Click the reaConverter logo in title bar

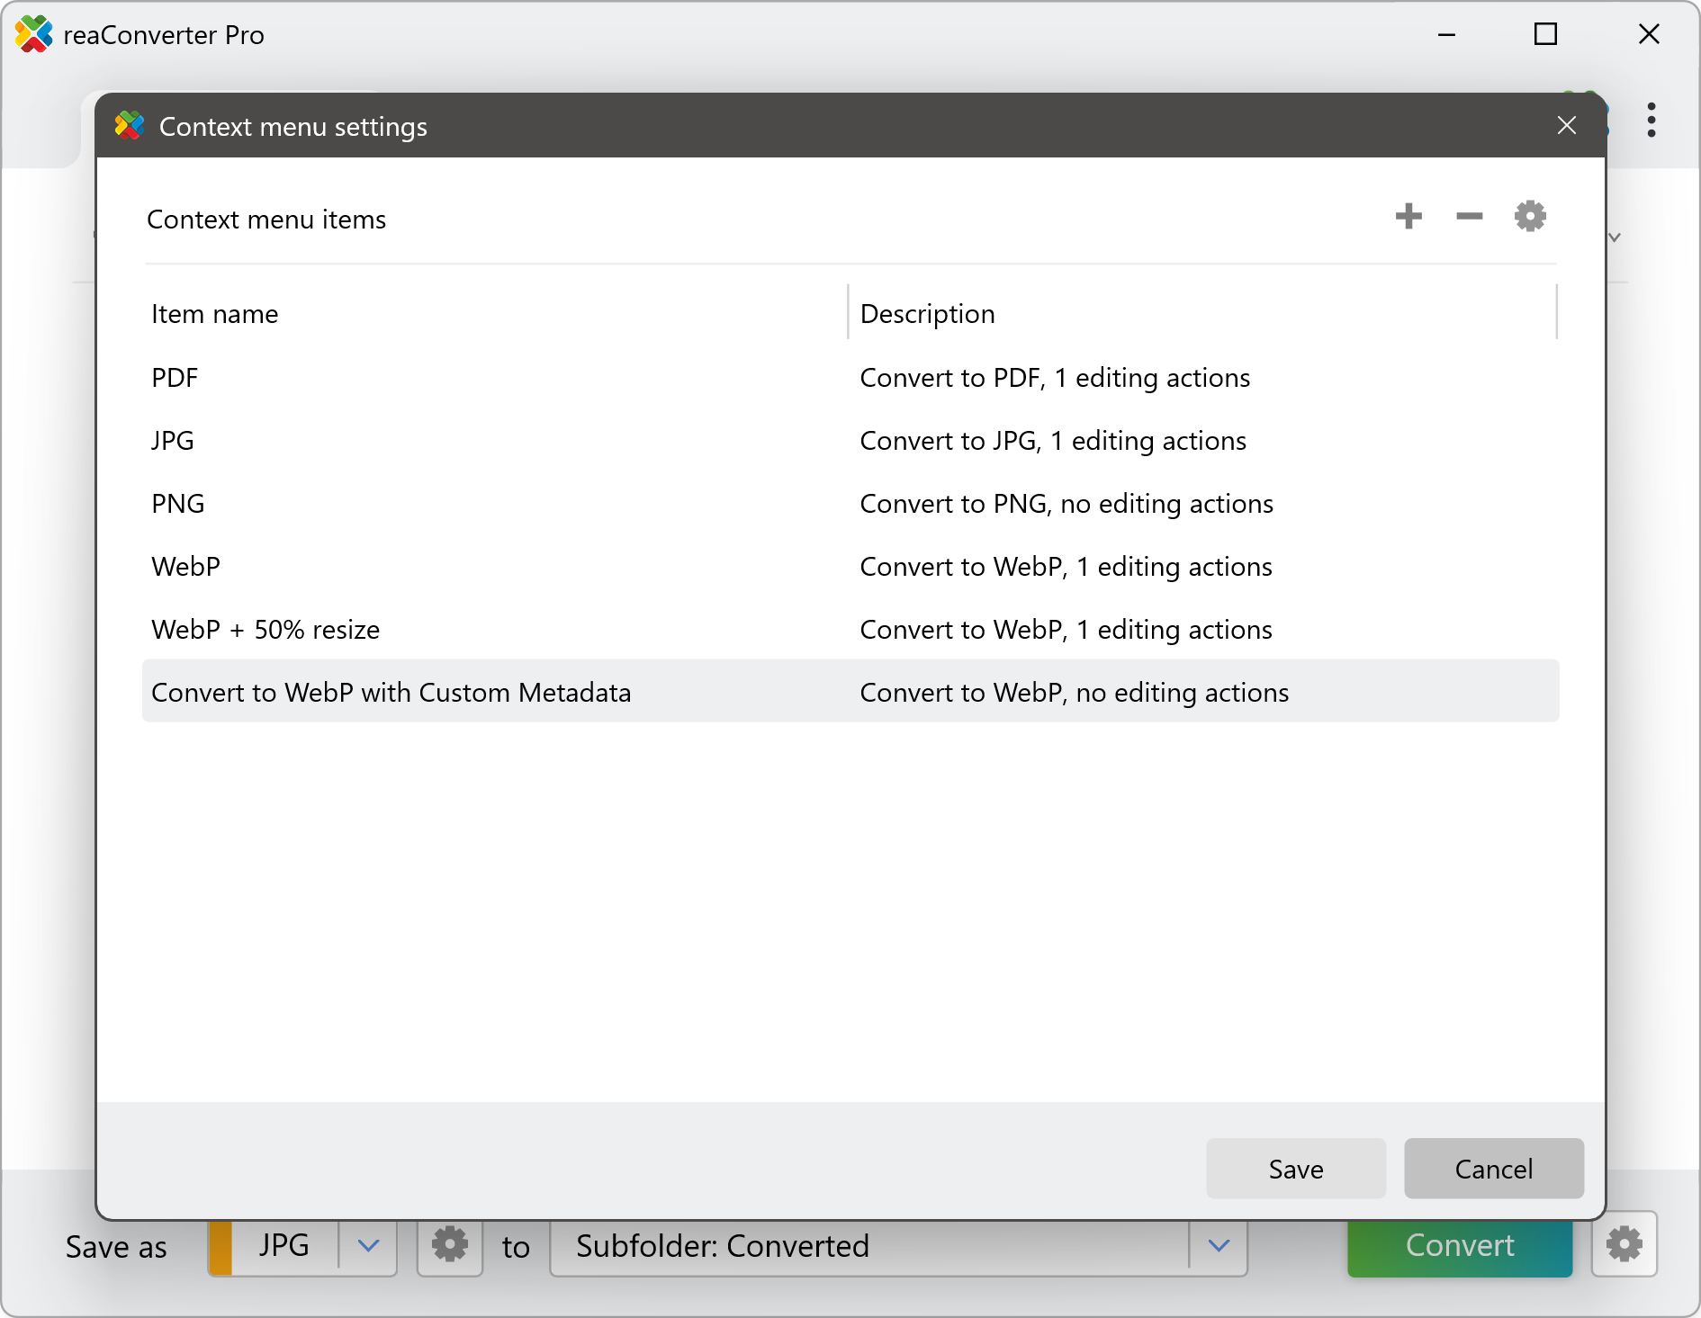click(34, 35)
